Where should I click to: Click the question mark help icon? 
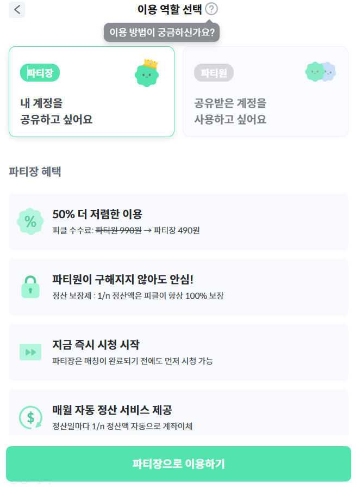pos(211,9)
